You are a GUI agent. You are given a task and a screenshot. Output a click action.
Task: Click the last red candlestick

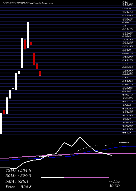click(40, 73)
